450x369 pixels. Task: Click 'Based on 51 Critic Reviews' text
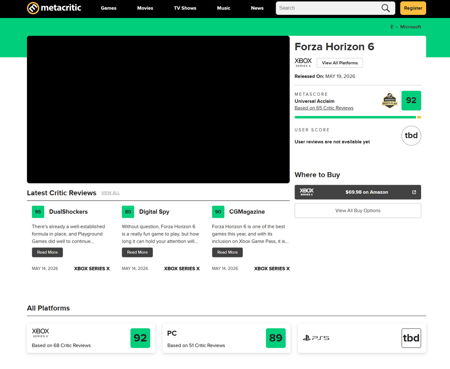196,345
